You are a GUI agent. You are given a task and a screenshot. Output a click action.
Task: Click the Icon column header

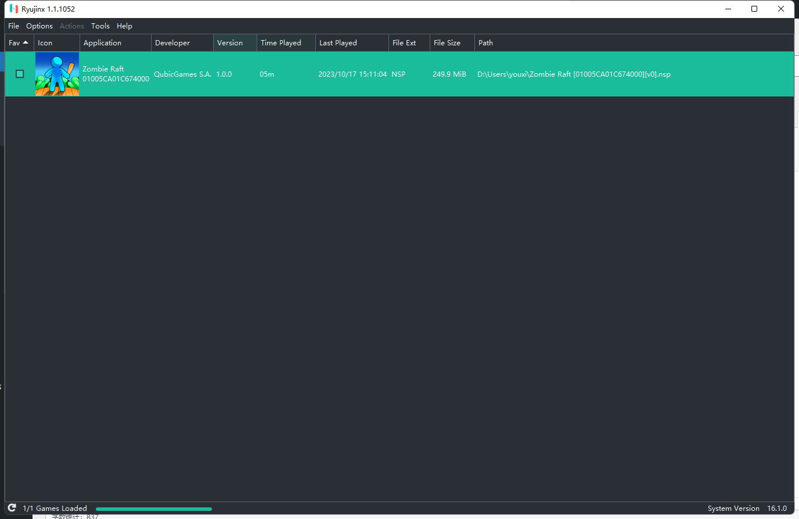click(57, 43)
